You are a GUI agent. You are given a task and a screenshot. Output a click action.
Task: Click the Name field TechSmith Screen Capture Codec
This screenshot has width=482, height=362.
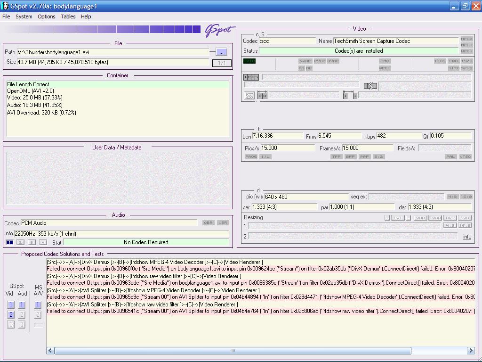396,41
